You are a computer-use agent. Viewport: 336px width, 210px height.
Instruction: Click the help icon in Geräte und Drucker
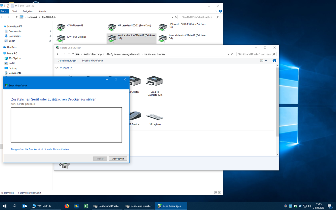[274, 61]
